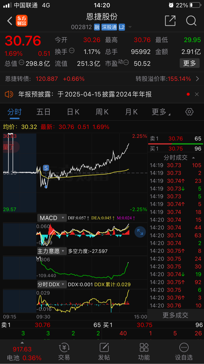The width and height of the screenshot is (204, 364).
Task: Open the MACD indicator dropdown
Action: (52, 218)
